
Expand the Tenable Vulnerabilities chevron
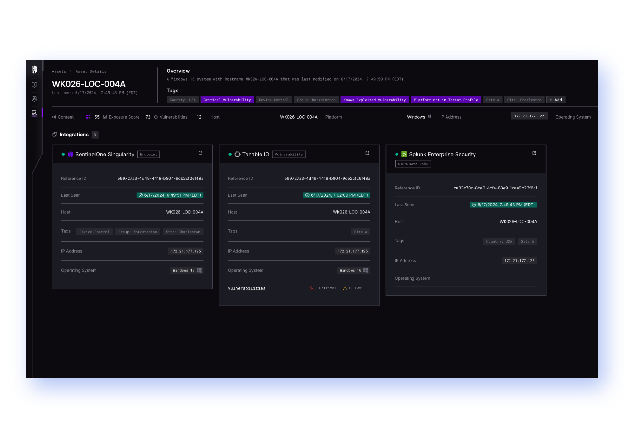(368, 287)
